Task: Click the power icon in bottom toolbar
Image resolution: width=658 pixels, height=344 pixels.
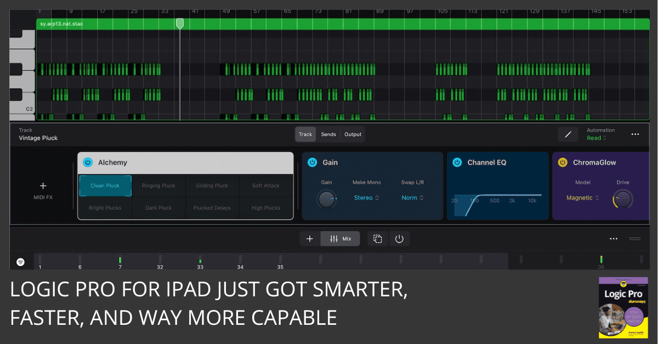Action: click(x=399, y=239)
